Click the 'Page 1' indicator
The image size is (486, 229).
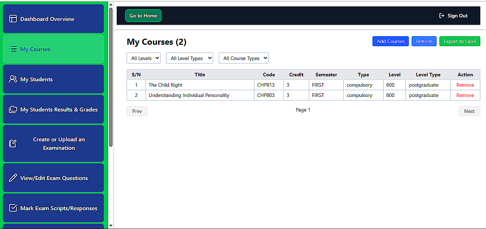pyautogui.click(x=303, y=110)
